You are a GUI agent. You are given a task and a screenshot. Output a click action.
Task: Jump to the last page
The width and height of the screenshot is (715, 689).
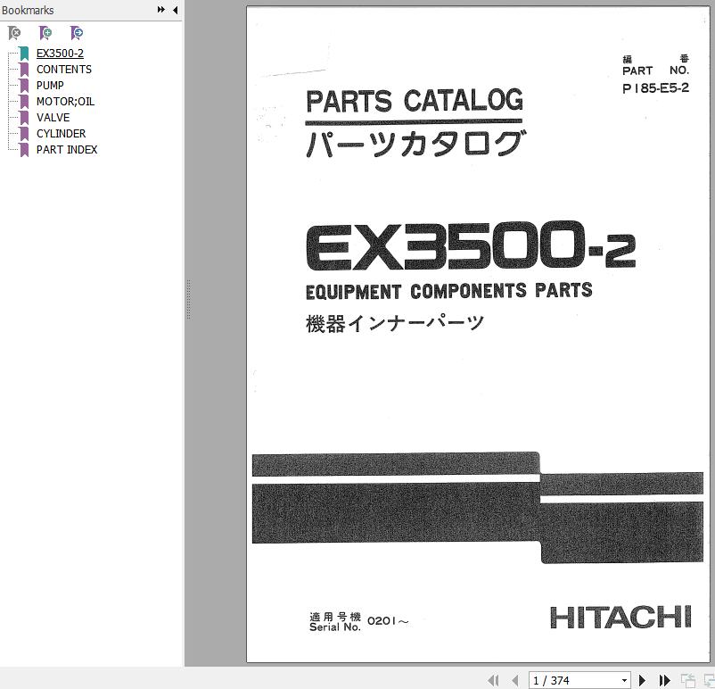[664, 680]
